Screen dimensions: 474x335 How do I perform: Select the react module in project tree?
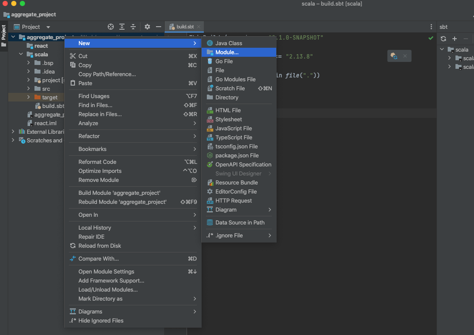41,46
